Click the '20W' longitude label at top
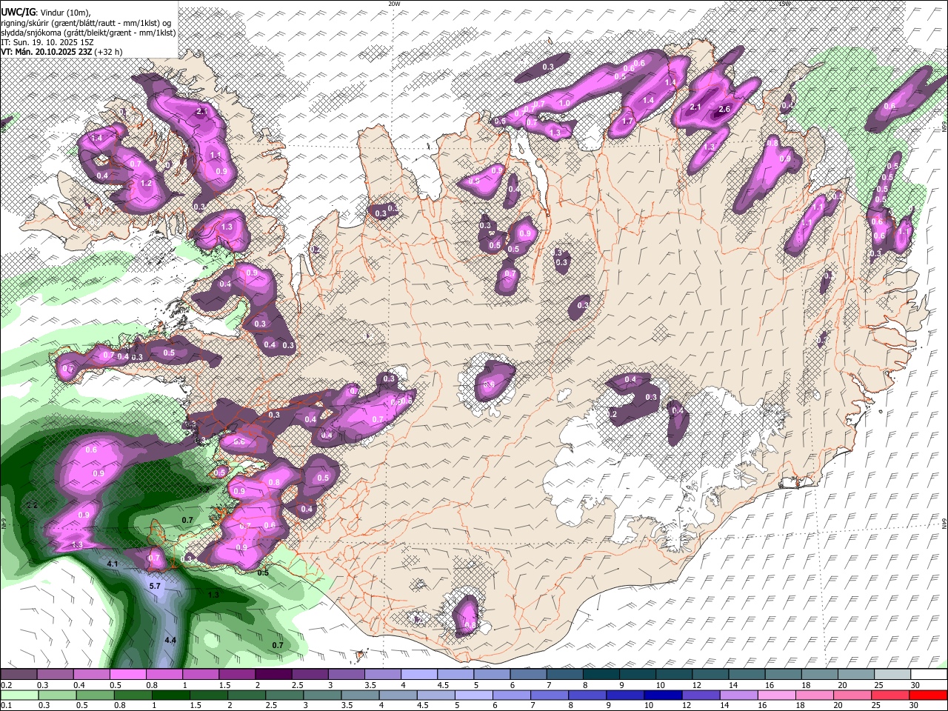 tap(394, 4)
